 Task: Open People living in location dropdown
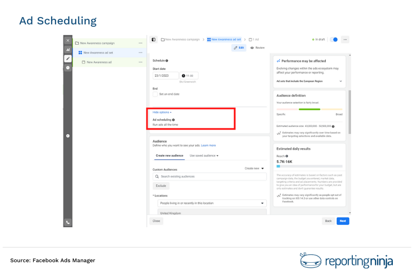click(212, 203)
